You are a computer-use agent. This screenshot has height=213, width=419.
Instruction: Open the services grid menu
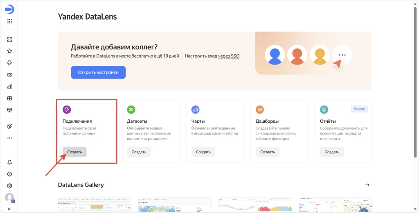click(x=9, y=22)
